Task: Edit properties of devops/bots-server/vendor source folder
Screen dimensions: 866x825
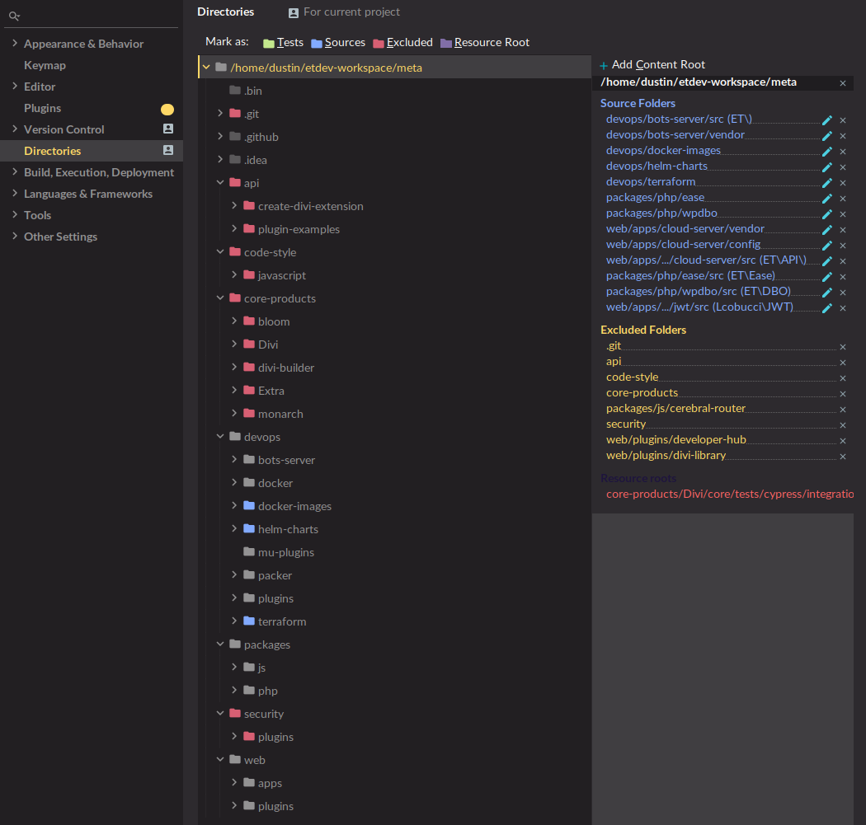Action: (826, 136)
